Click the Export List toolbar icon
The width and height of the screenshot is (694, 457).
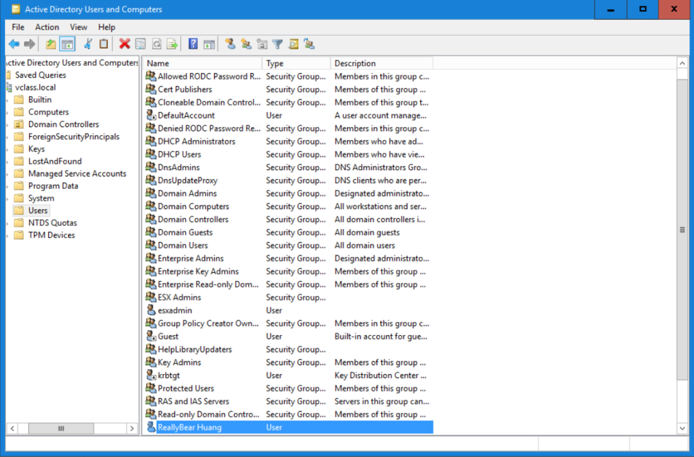click(x=172, y=44)
